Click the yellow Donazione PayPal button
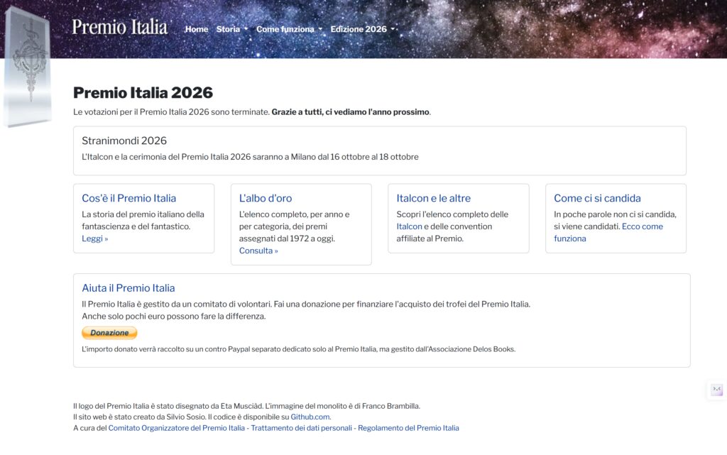727x455 pixels. pyautogui.click(x=109, y=333)
